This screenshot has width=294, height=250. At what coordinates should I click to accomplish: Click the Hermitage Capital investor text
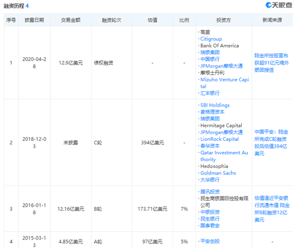pos(221,126)
